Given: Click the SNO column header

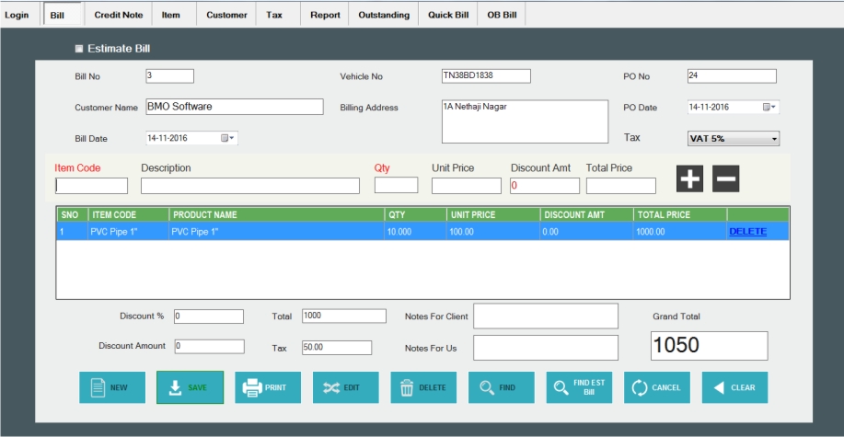Looking at the screenshot, I should point(73,214).
